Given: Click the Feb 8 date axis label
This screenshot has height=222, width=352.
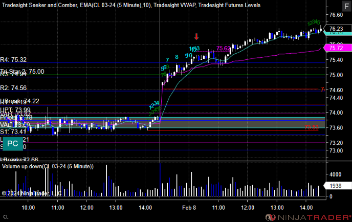Looking at the screenshot, I should point(189,207).
